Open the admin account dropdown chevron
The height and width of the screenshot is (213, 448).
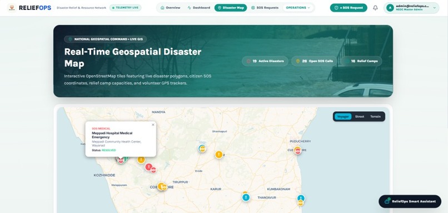(x=435, y=8)
